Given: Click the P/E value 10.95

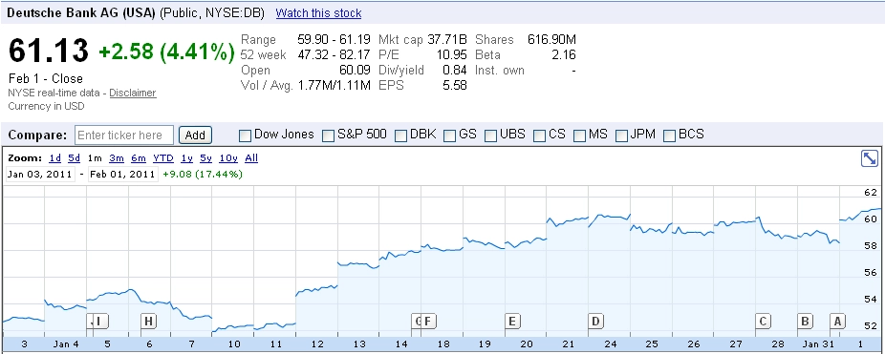Looking at the screenshot, I should tap(451, 55).
